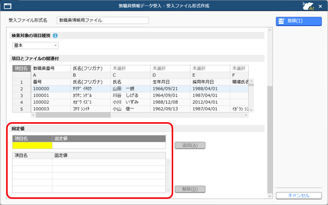Click column letter C header
Image resolution: width=328 pixels, height=205 pixels.
130,75
